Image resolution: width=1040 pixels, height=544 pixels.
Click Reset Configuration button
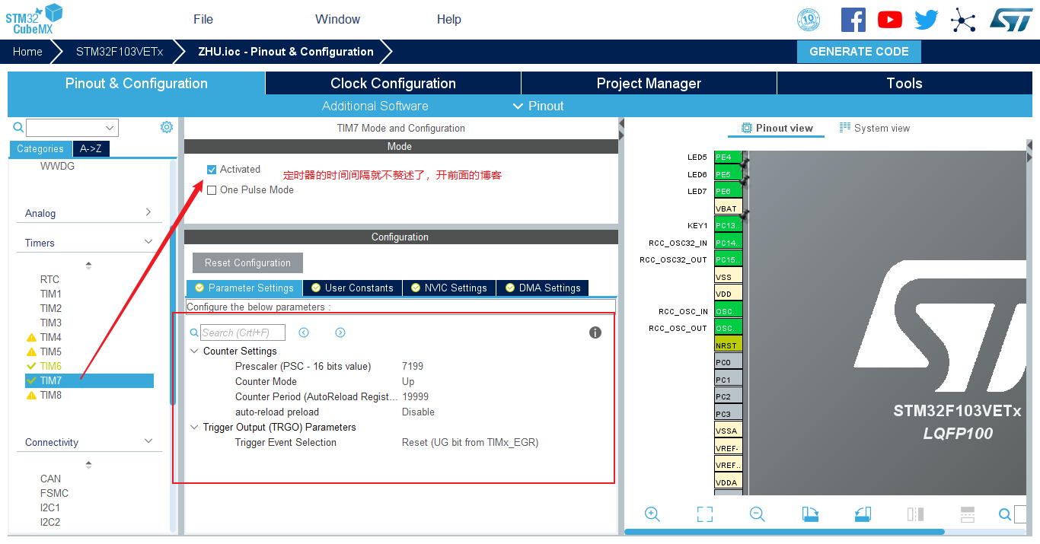247,262
